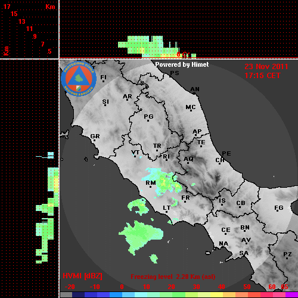Click the BN city label
The width and height of the screenshot is (298, 298).
(245, 228)
